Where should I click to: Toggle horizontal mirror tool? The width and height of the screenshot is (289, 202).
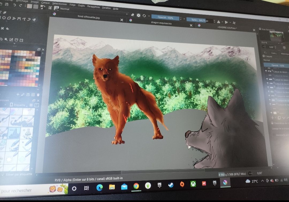pos(219,22)
